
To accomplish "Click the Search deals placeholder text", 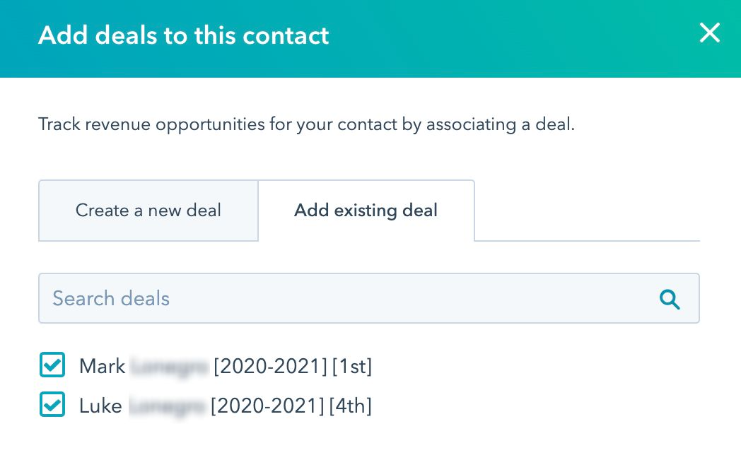I will click(x=111, y=299).
